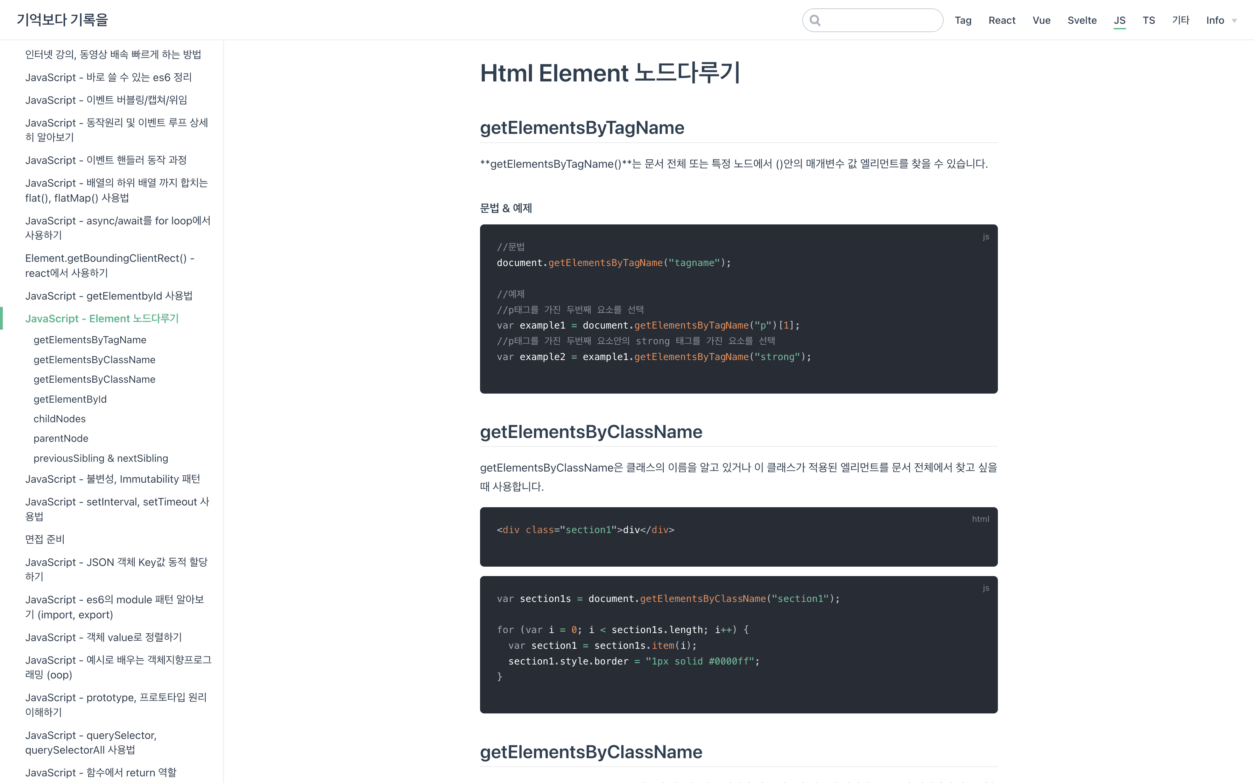Open JavaScript getElementById 사용법 article
Screen dimensions: 1254x783
coord(109,296)
